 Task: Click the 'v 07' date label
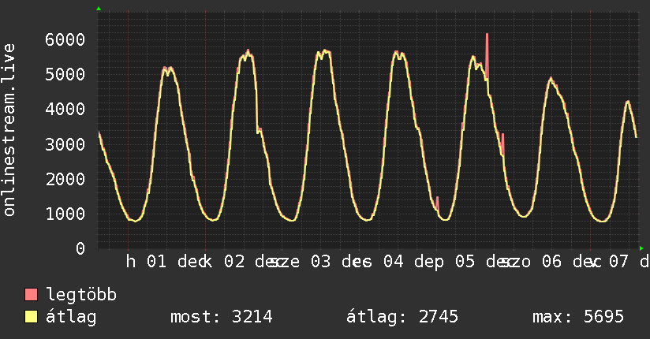coord(610,263)
